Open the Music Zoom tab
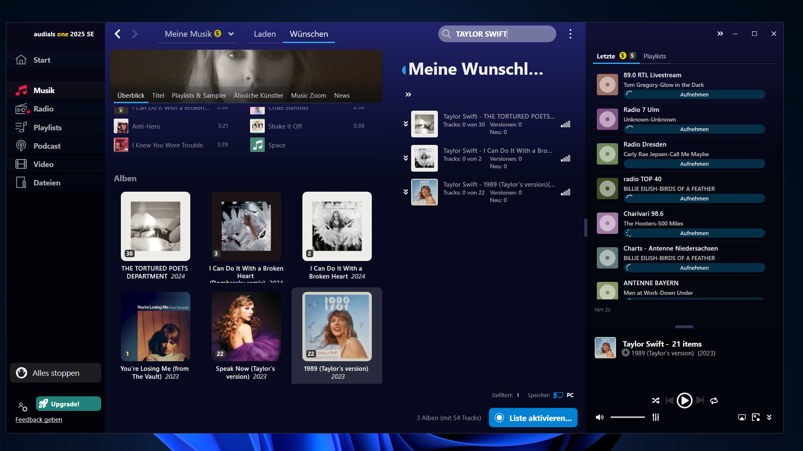 pyautogui.click(x=309, y=96)
